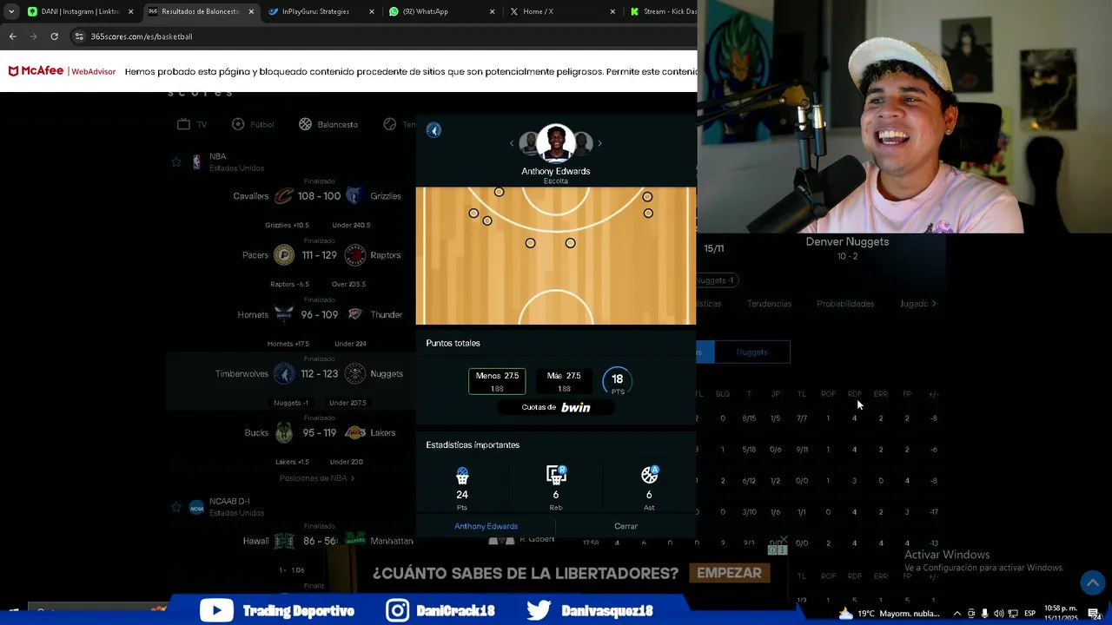
Task: Select the Grizzlies +10.5 spread odds
Action: click(x=288, y=225)
